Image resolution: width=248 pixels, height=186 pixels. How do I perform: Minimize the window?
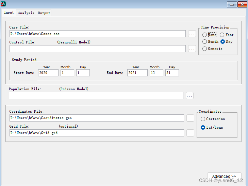pos(232,4)
